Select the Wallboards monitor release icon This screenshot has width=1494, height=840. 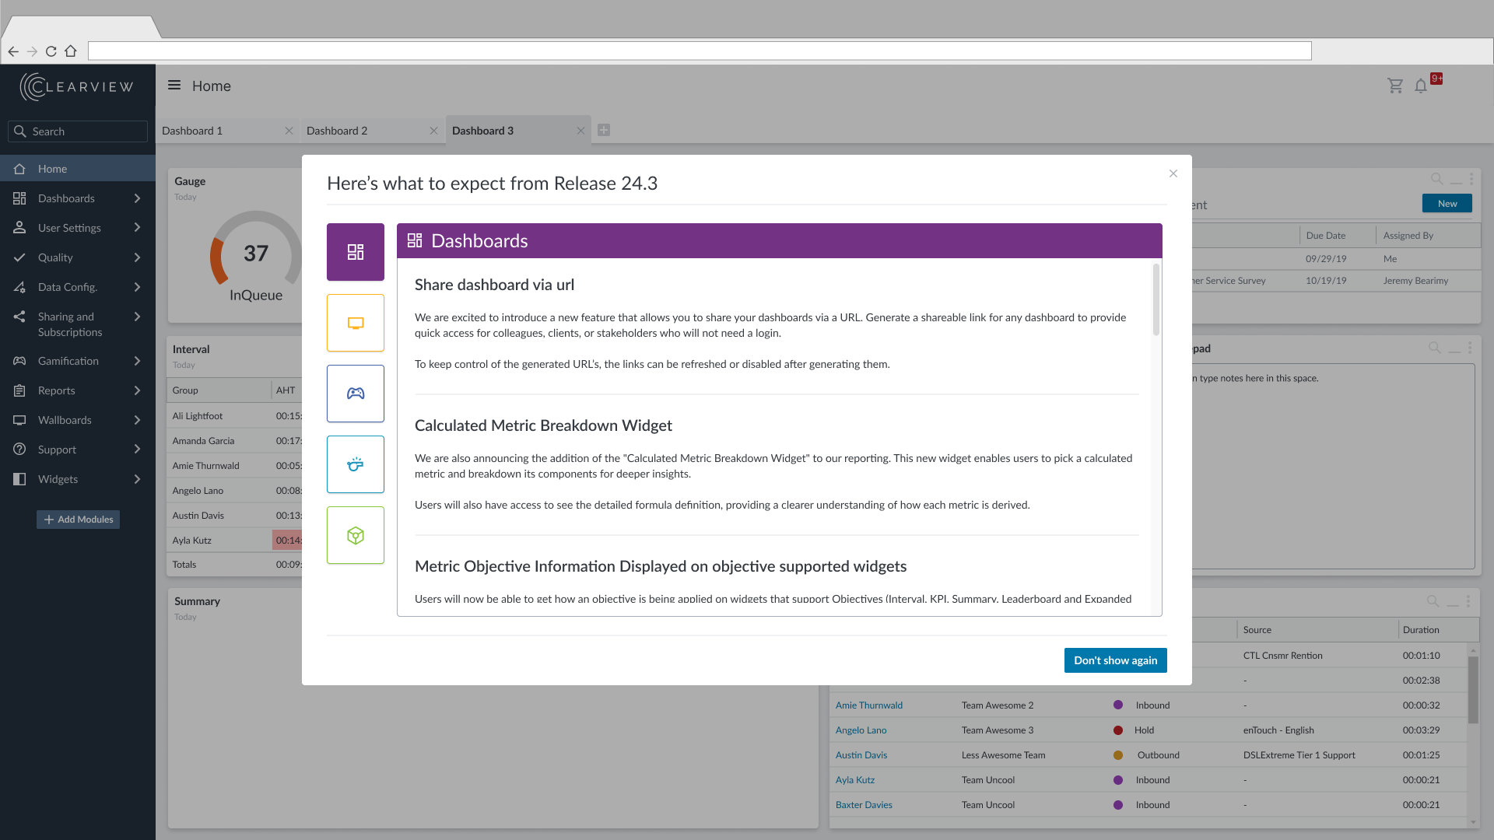(355, 323)
